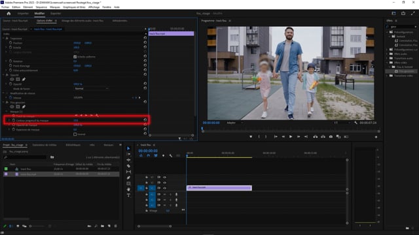This screenshot has height=235, width=419.
Task: Open playback resolution dropdown in Program monitor
Action: tap(342, 123)
